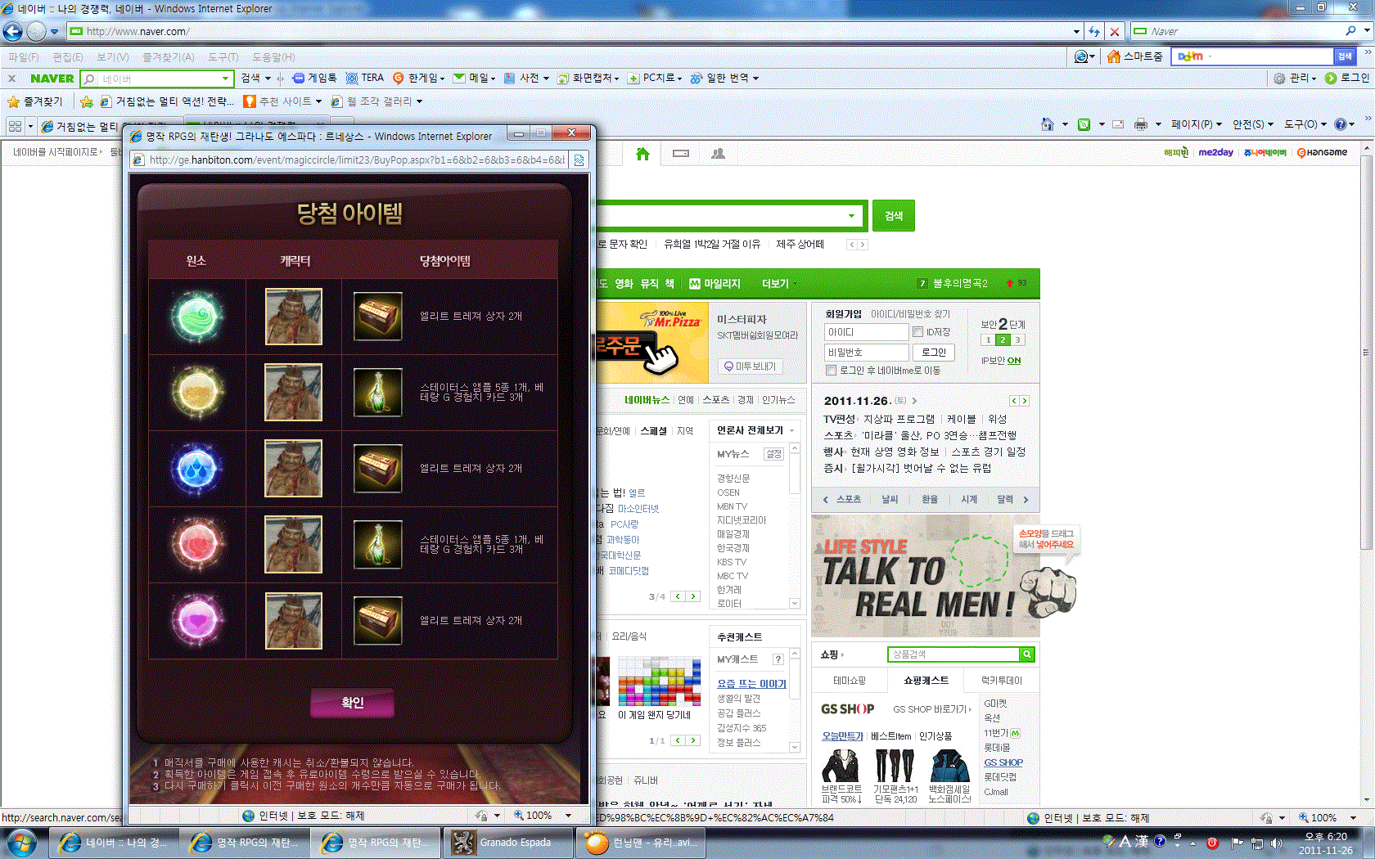Click the 게임톡 toolbar item
The height and width of the screenshot is (859, 1375).
(314, 78)
